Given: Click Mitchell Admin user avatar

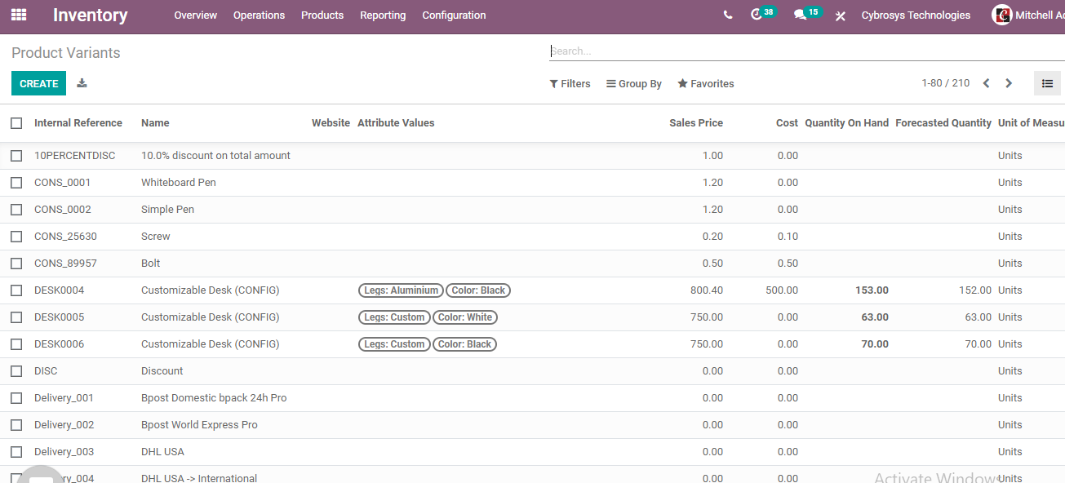Looking at the screenshot, I should pos(1001,15).
